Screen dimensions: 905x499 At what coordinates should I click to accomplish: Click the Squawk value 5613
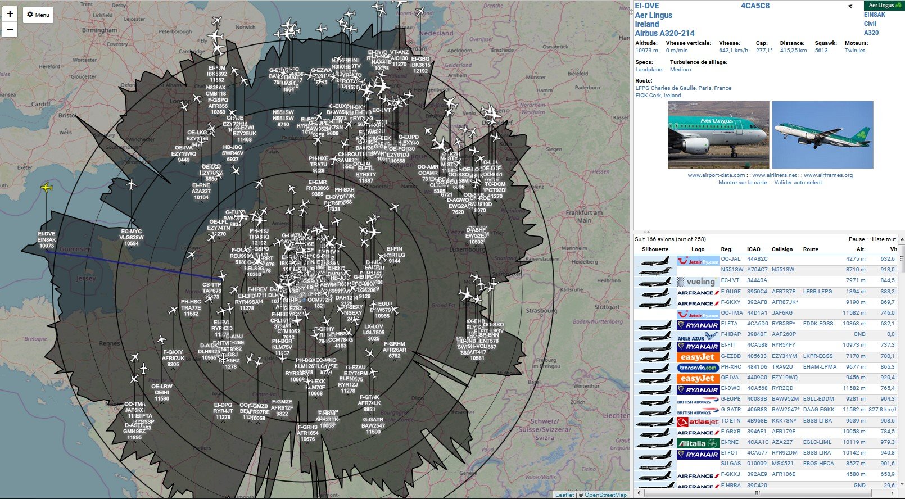(821, 51)
